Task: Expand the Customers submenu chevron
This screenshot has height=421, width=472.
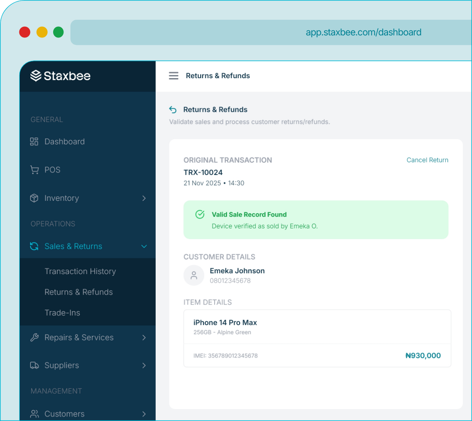Action: (x=144, y=414)
